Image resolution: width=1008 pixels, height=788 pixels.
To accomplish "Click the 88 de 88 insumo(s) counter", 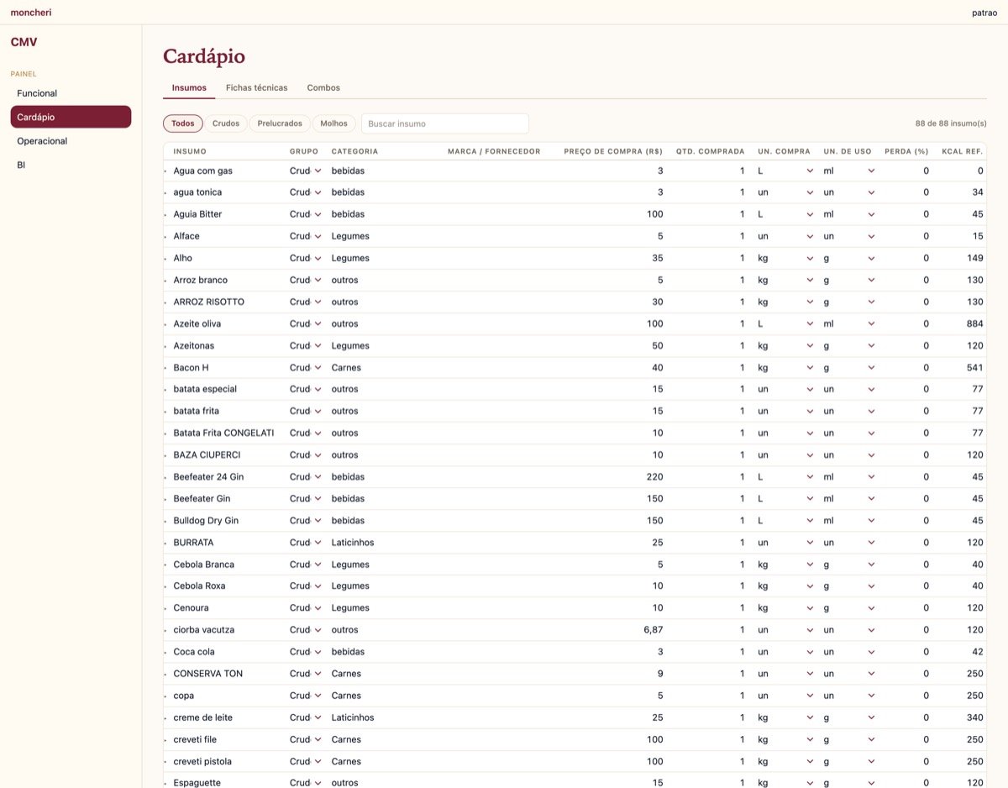I will click(951, 123).
